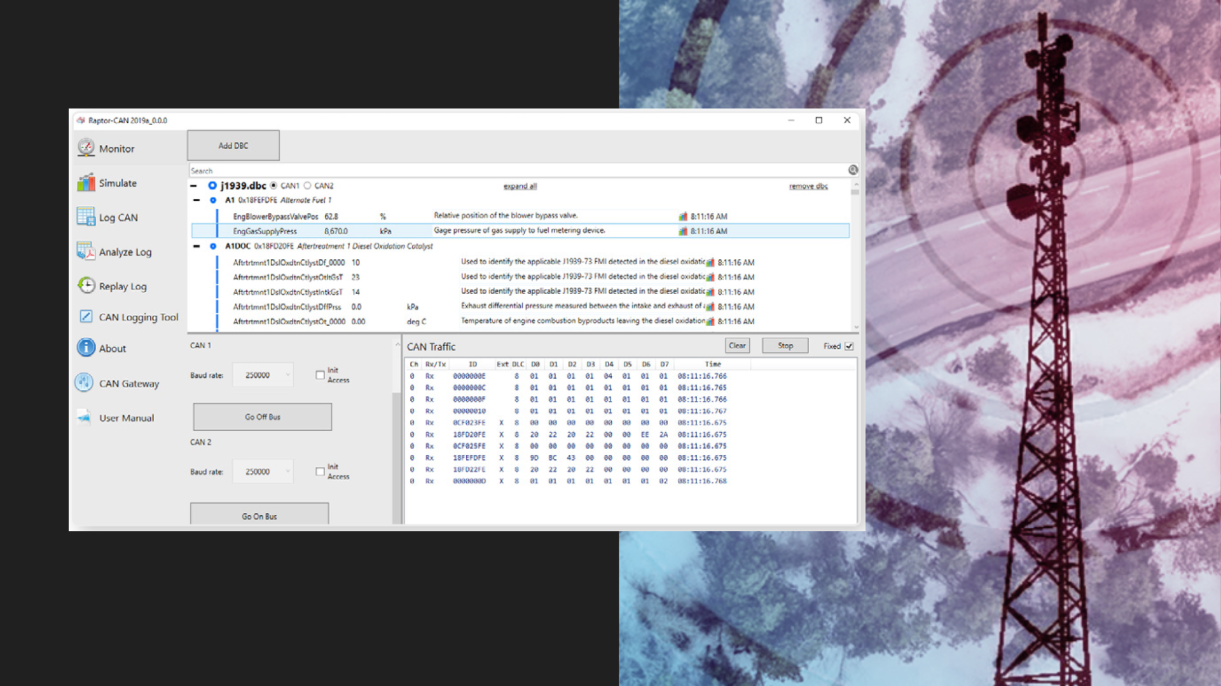Open the User Manual menu item
The width and height of the screenshot is (1221, 686).
126,418
